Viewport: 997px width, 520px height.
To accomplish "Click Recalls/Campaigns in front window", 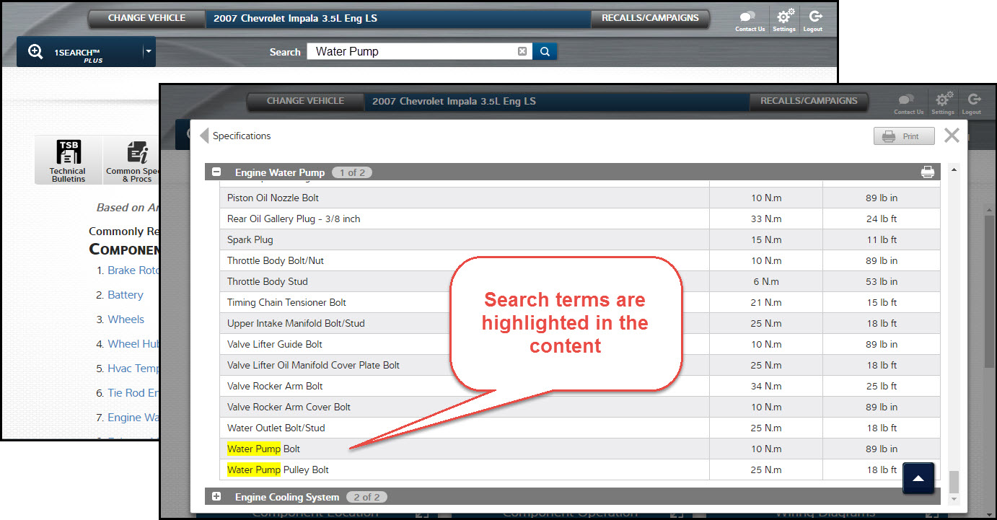I will click(809, 101).
